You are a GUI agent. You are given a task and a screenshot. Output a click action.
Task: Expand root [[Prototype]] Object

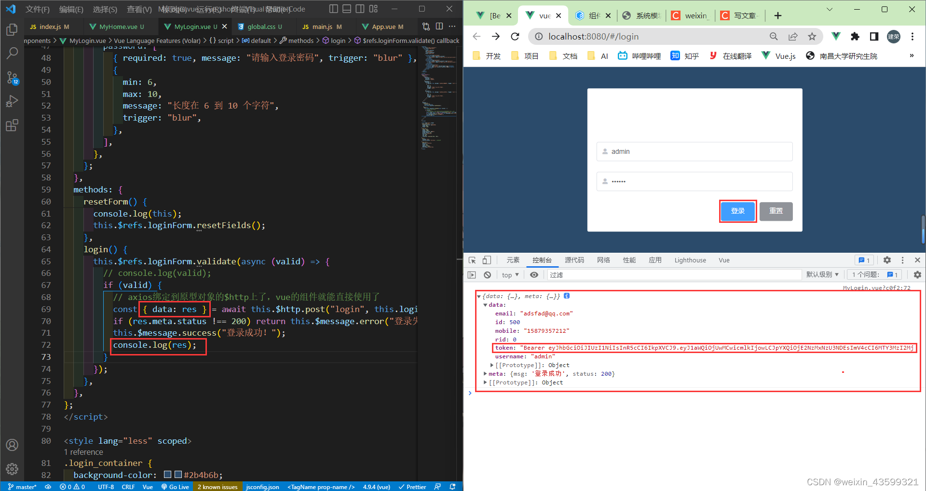(485, 382)
